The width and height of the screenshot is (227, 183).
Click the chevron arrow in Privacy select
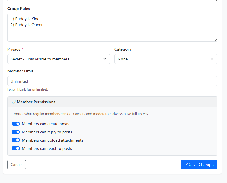click(105, 59)
